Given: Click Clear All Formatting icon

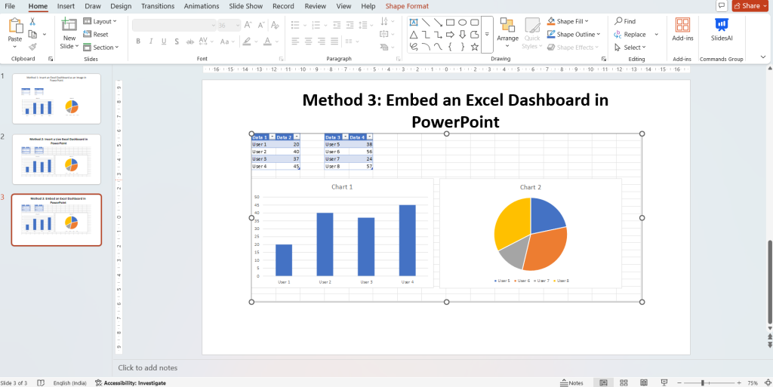Looking at the screenshot, I should 276,25.
